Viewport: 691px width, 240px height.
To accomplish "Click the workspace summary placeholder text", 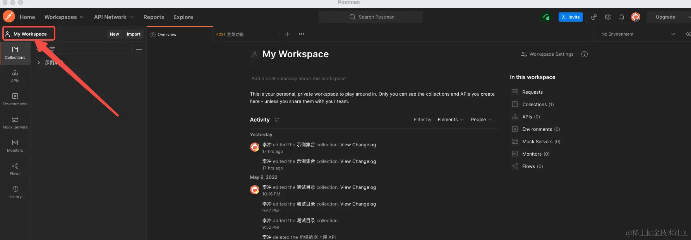I will pyautogui.click(x=298, y=79).
